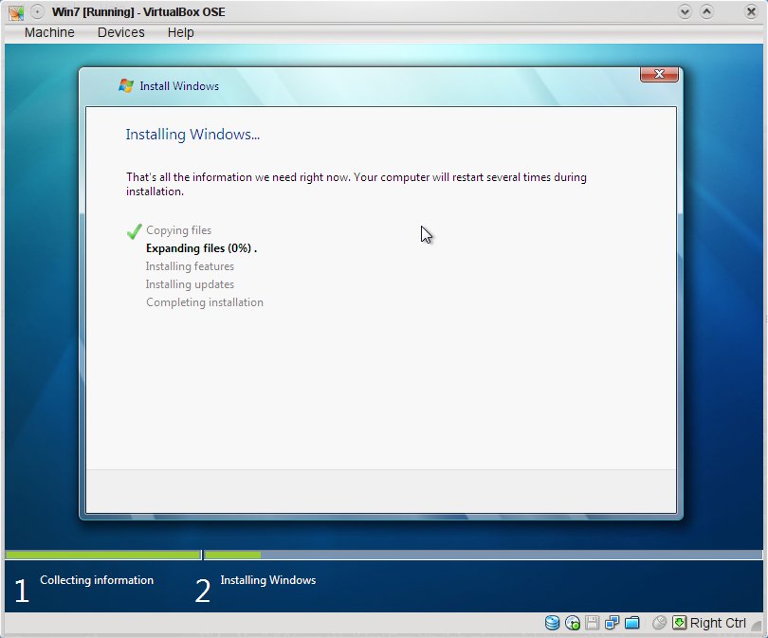Click the 'Install Windows' dialog title text
Screen dimensions: 768x638
[x=179, y=86]
